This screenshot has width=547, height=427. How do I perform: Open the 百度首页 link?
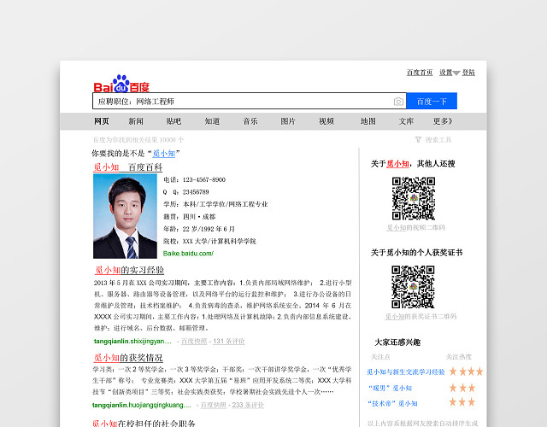click(x=420, y=73)
